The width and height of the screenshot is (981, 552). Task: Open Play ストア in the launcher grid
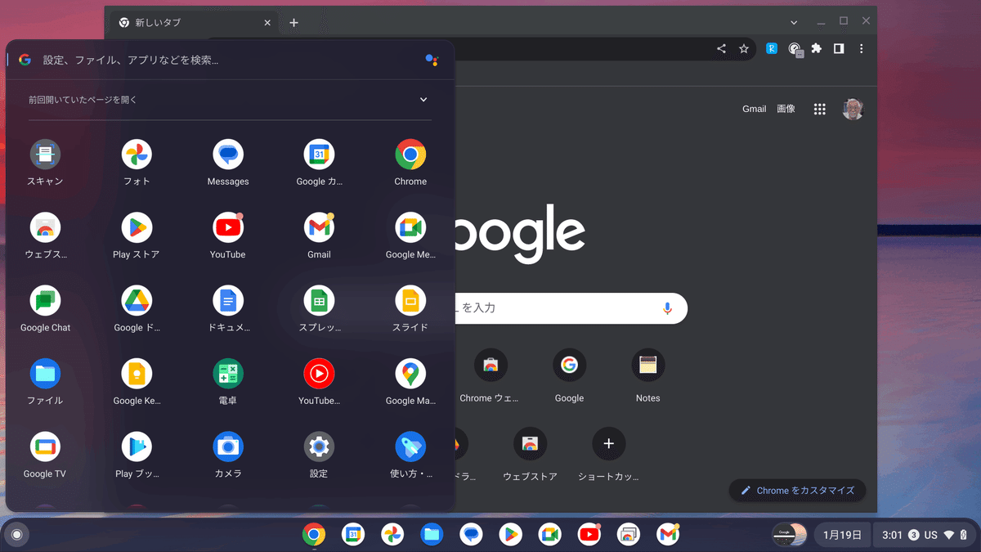tap(137, 227)
